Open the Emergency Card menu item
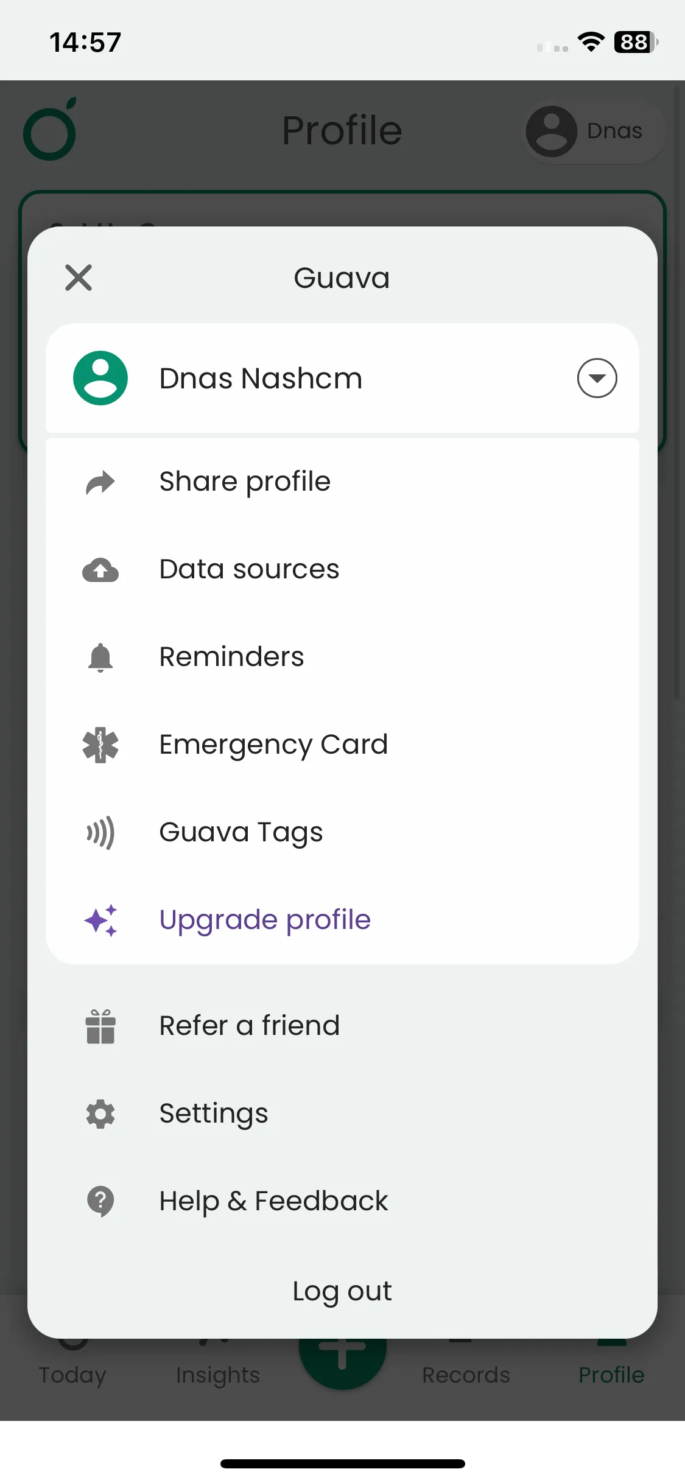 point(273,745)
